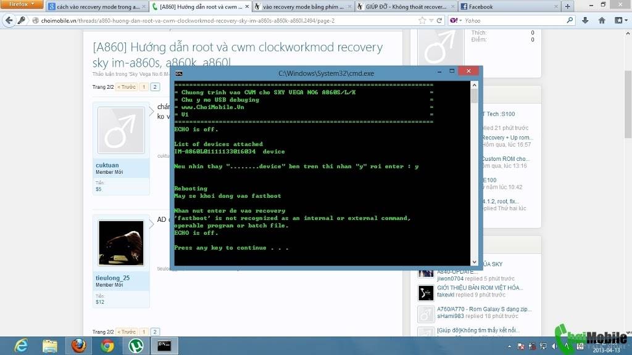Switch to the GIÚP ĐỠ recovery tab
The width and height of the screenshot is (632, 355).
coord(405,6)
